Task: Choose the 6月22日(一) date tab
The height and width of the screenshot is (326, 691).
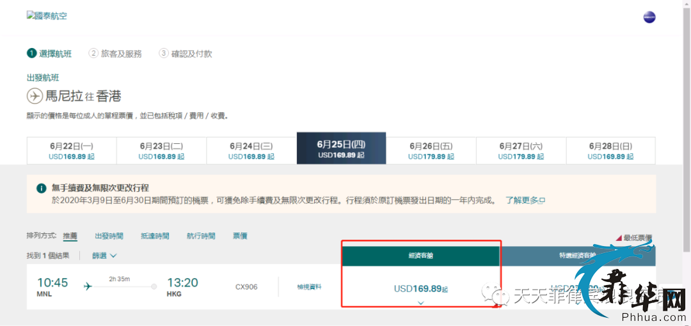Action: point(72,151)
